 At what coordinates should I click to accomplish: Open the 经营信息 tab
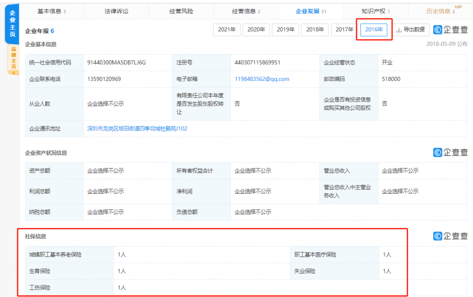tap(246, 11)
